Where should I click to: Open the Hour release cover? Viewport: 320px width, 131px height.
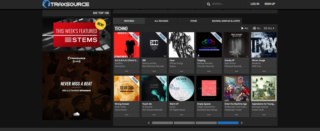pos(182,45)
